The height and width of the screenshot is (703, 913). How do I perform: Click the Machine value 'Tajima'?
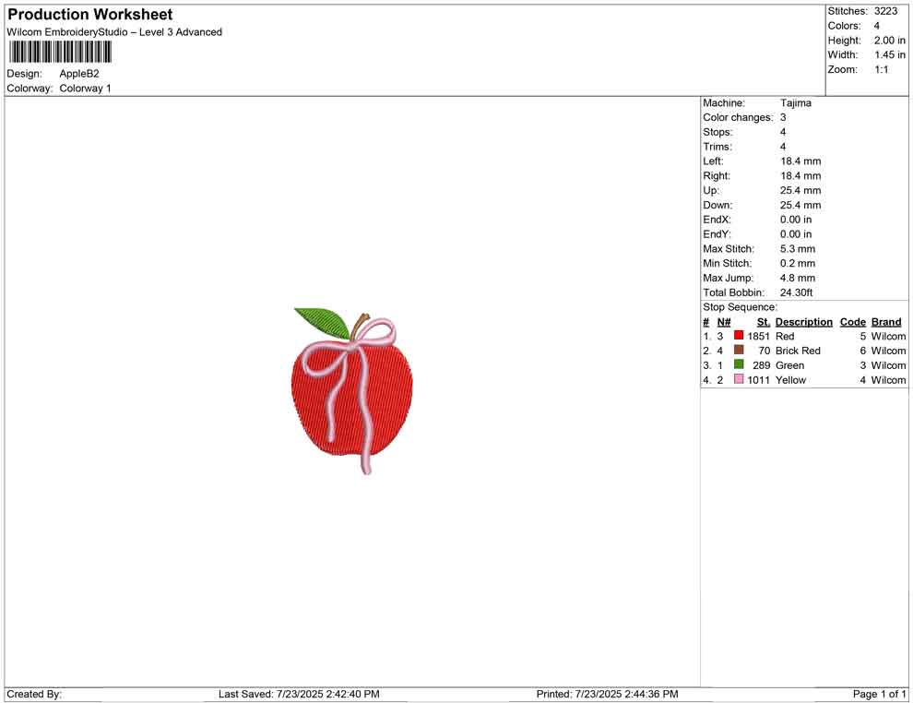tap(795, 102)
